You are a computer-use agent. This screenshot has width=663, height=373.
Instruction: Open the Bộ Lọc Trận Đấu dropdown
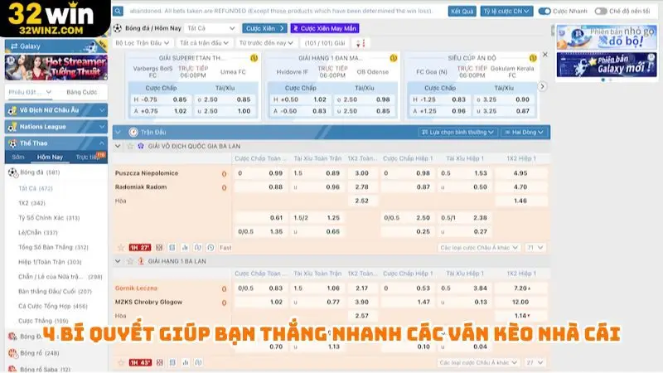click(142, 43)
